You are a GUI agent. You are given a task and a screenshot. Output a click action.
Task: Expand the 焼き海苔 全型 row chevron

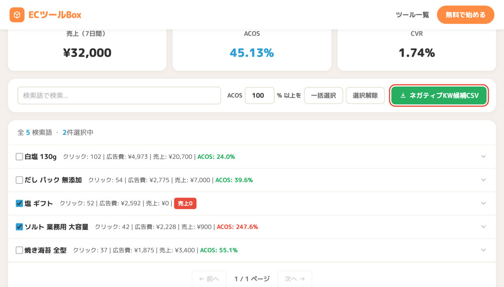pyautogui.click(x=484, y=250)
